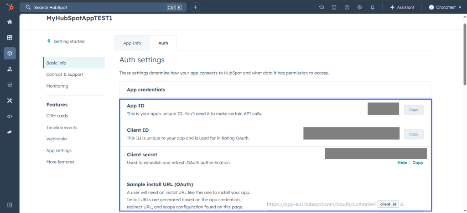Open CRM cards feature
The width and height of the screenshot is (467, 213).
click(x=57, y=116)
